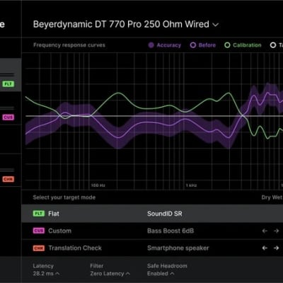
Task: Click the purple before curve on graph
Action: 118,137
